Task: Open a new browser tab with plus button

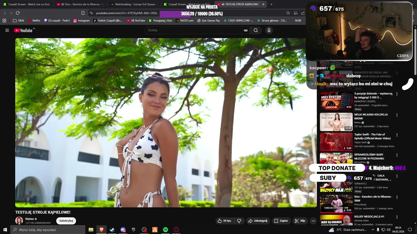Action: pyautogui.click(x=271, y=4)
